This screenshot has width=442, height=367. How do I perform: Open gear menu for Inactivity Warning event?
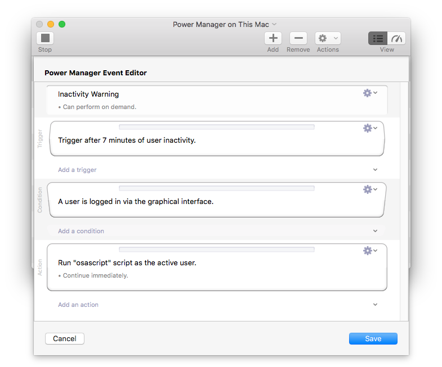[370, 93]
